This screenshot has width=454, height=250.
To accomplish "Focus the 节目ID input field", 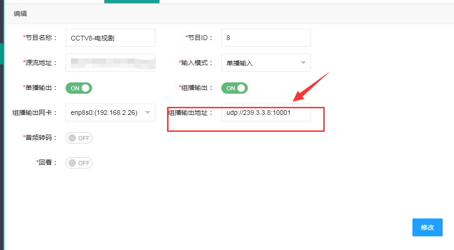I will click(266, 38).
